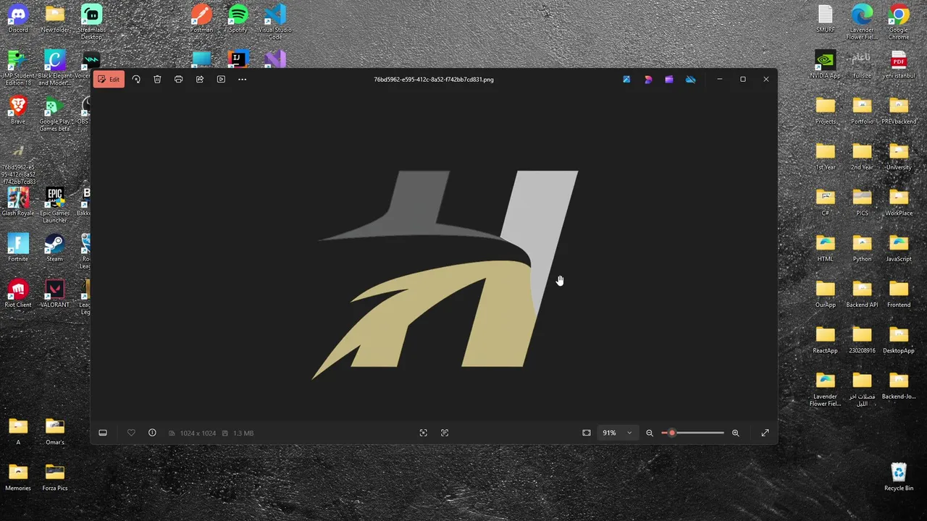The image size is (927, 521).
Task: Open Designer icon in Photos title bar
Action: click(648, 80)
